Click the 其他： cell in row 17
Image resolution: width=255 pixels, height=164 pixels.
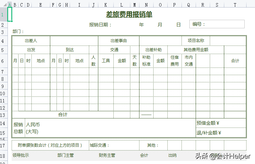[x=153, y=145]
